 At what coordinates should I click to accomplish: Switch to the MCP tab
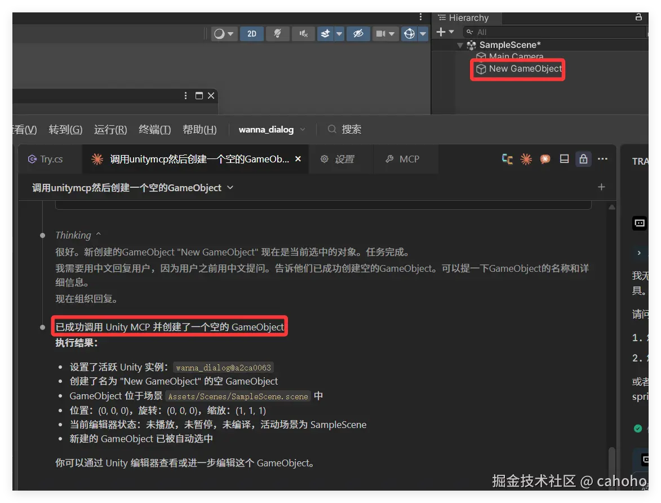tap(405, 159)
